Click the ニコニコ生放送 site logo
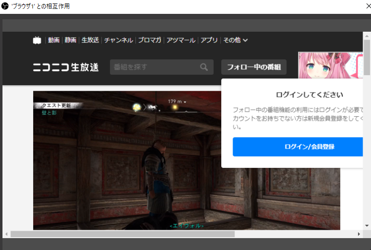This screenshot has height=250, width=371. pyautogui.click(x=66, y=67)
